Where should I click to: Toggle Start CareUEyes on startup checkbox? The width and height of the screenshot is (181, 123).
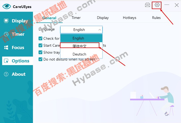click(40, 45)
